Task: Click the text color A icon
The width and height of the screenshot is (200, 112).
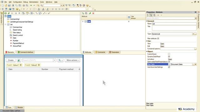Action: point(43,9)
